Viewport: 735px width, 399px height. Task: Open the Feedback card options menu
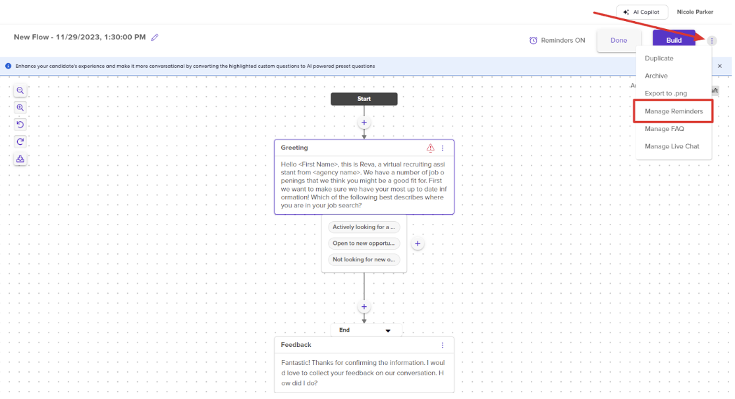[x=443, y=345]
